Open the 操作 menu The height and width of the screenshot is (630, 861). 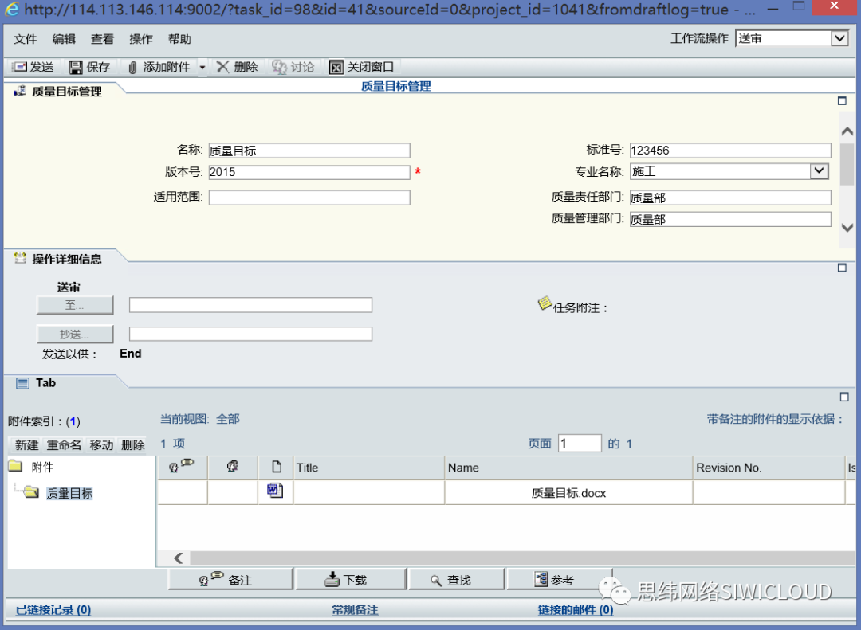(140, 39)
